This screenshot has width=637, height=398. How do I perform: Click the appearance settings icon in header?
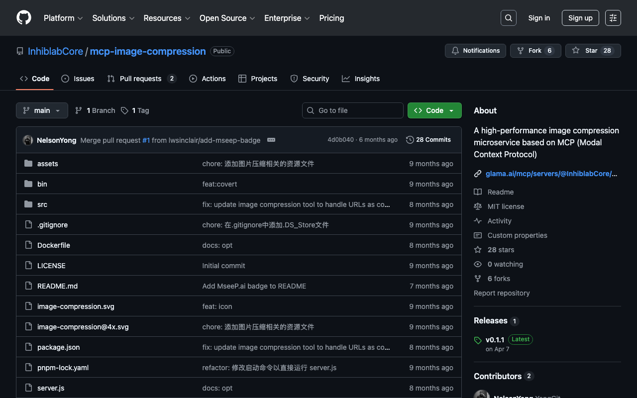tap(613, 18)
